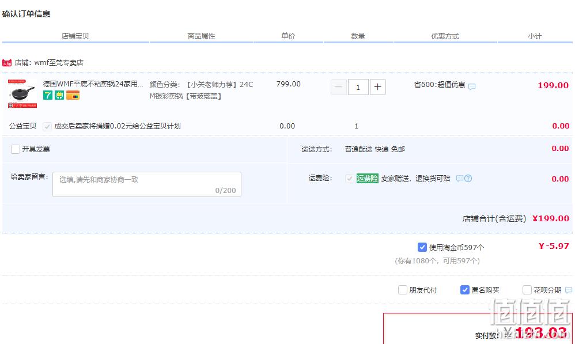Image resolution: width=575 pixels, height=344 pixels.
Task: Click the 你有1080个，可用597个 coin note
Action: coord(437,261)
